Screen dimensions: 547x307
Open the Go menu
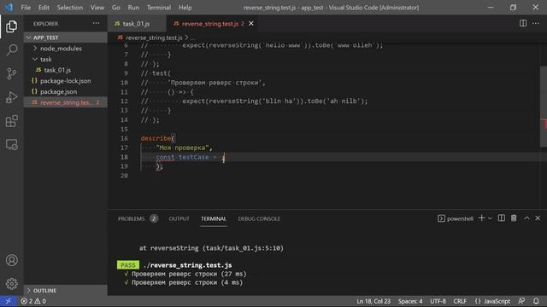click(116, 8)
